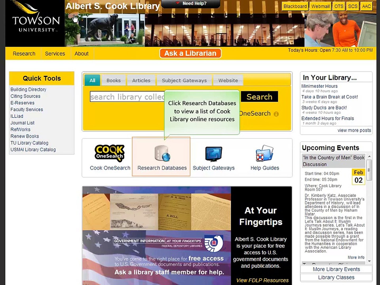
Task: Open the TU Library Catalog link
Action: tap(29, 143)
